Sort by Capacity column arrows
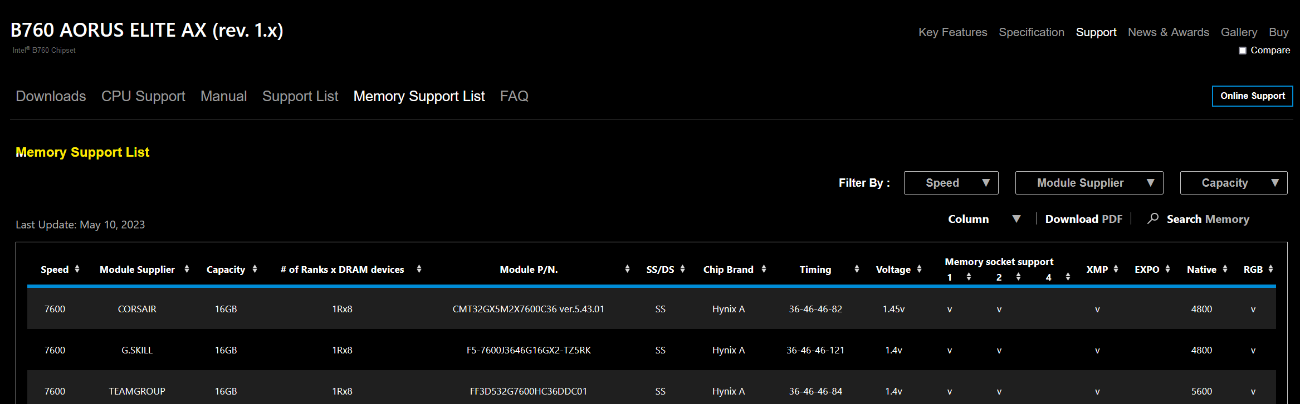1300x404 pixels. [x=255, y=269]
